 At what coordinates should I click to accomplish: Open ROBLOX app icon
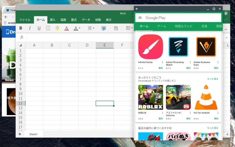[x=150, y=97]
